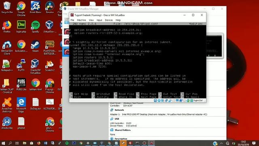
Task: Select the Scratch 2 desktop icon
Action: tap(50, 65)
